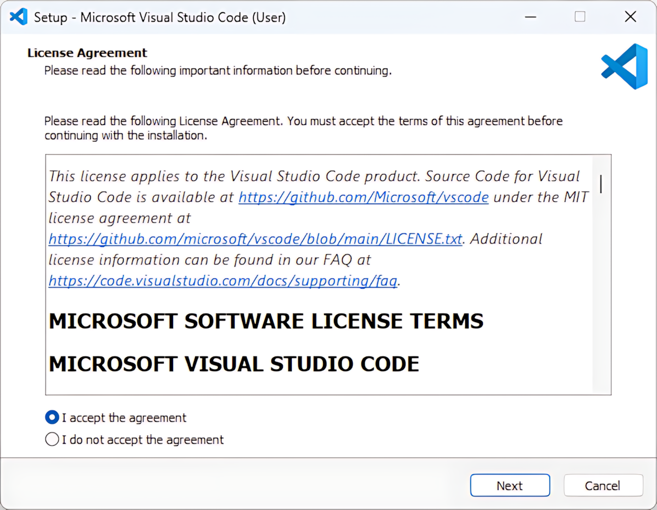The width and height of the screenshot is (657, 510).
Task: Click the scrollbar track below the thumb
Action: [601, 302]
